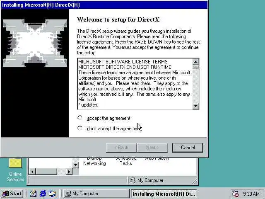Screen dimensions: 265x199
Task: Click the 9:39 AM system clock
Action: click(x=251, y=194)
